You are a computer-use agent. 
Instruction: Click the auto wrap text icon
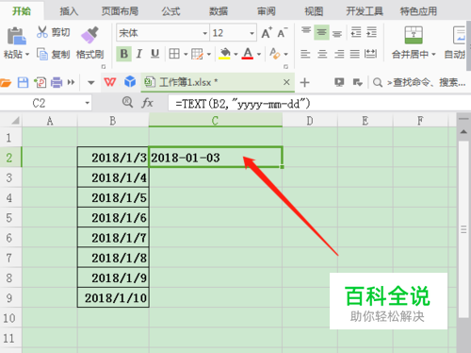459,35
